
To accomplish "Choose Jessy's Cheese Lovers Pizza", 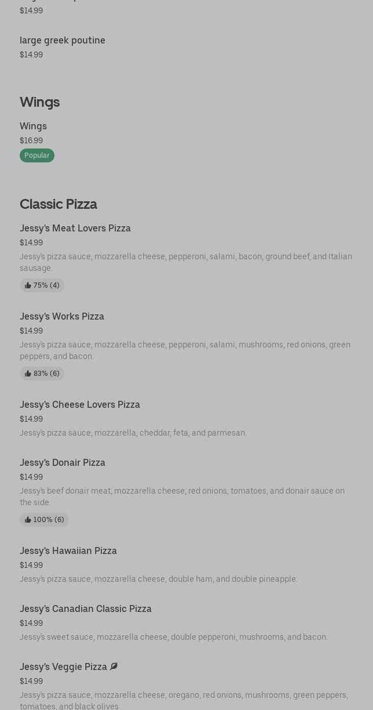I will point(80,405).
